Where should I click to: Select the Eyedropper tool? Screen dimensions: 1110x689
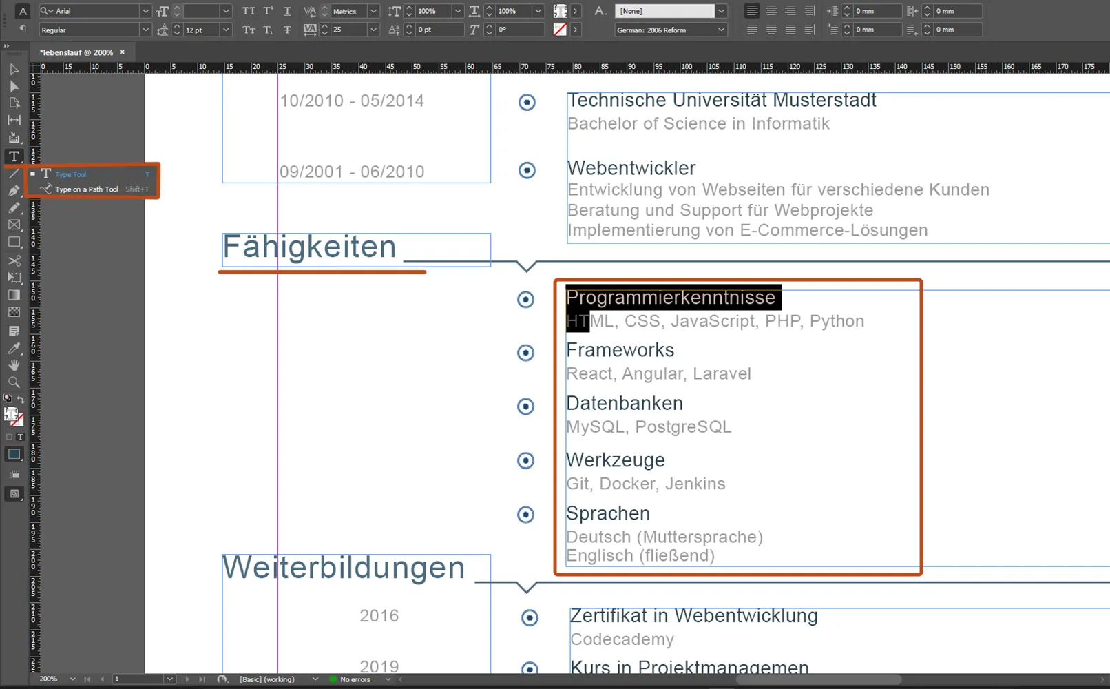[x=14, y=348]
